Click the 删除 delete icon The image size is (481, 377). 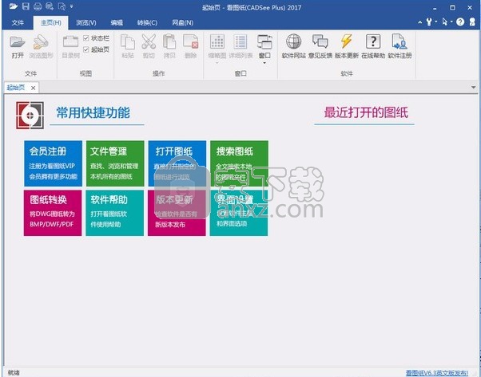(190, 42)
